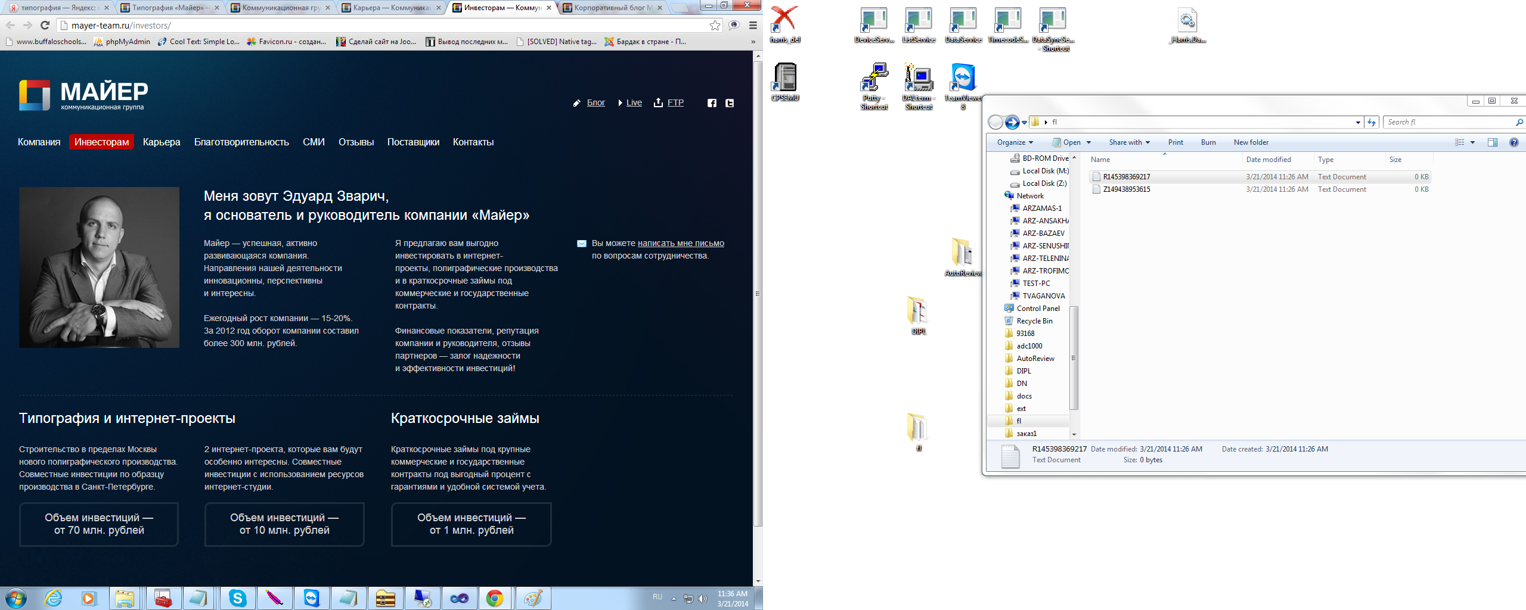Open the Twitter icon on the Mayer site
Viewport: 1526px width, 610px height.
[x=729, y=103]
